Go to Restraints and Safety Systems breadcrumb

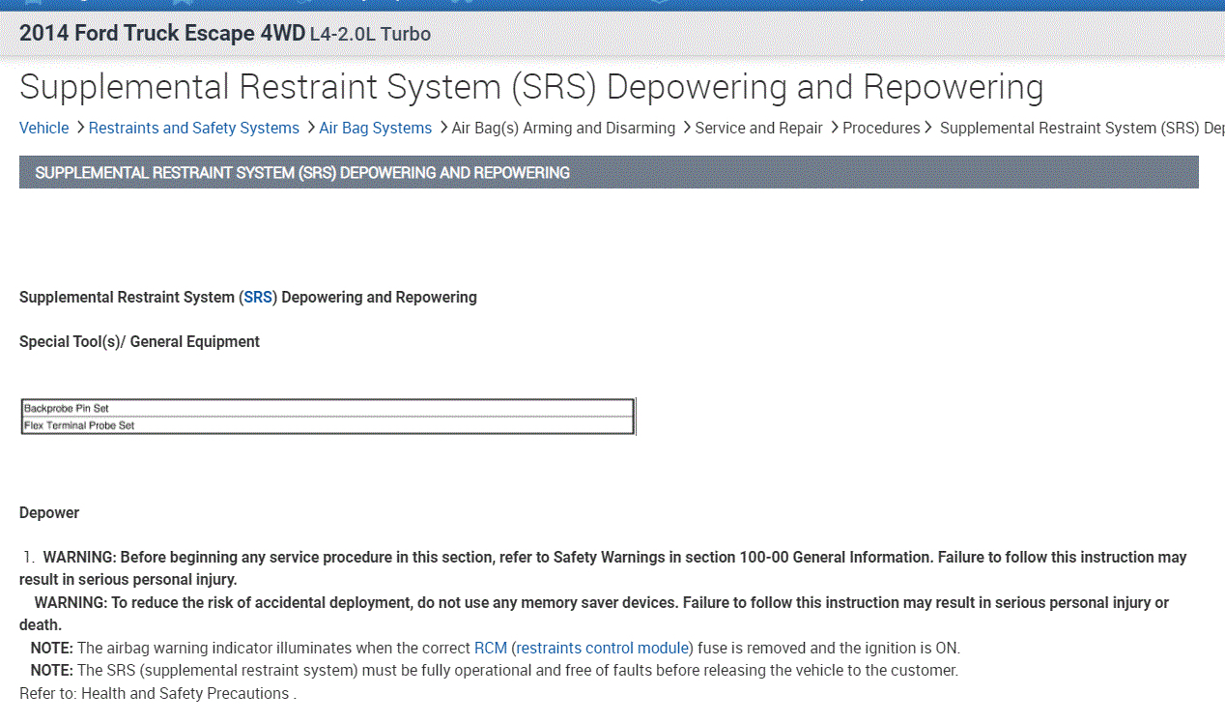[194, 128]
